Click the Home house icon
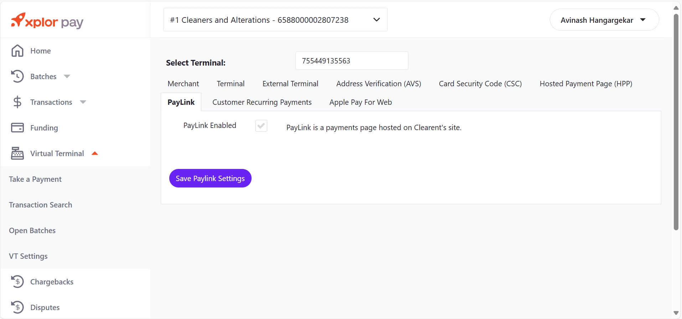Viewport: 682px width, 319px height. coord(17,51)
